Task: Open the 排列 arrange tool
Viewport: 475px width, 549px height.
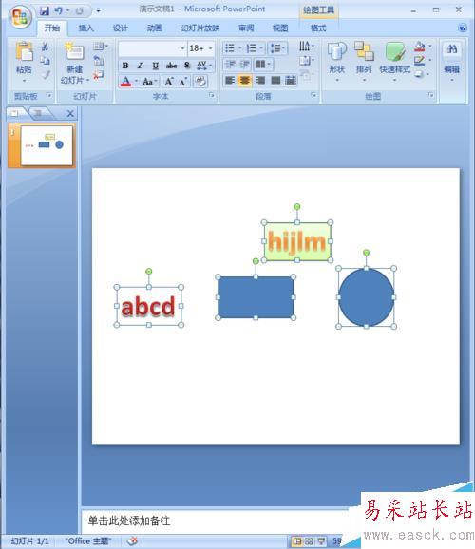Action: (x=364, y=62)
